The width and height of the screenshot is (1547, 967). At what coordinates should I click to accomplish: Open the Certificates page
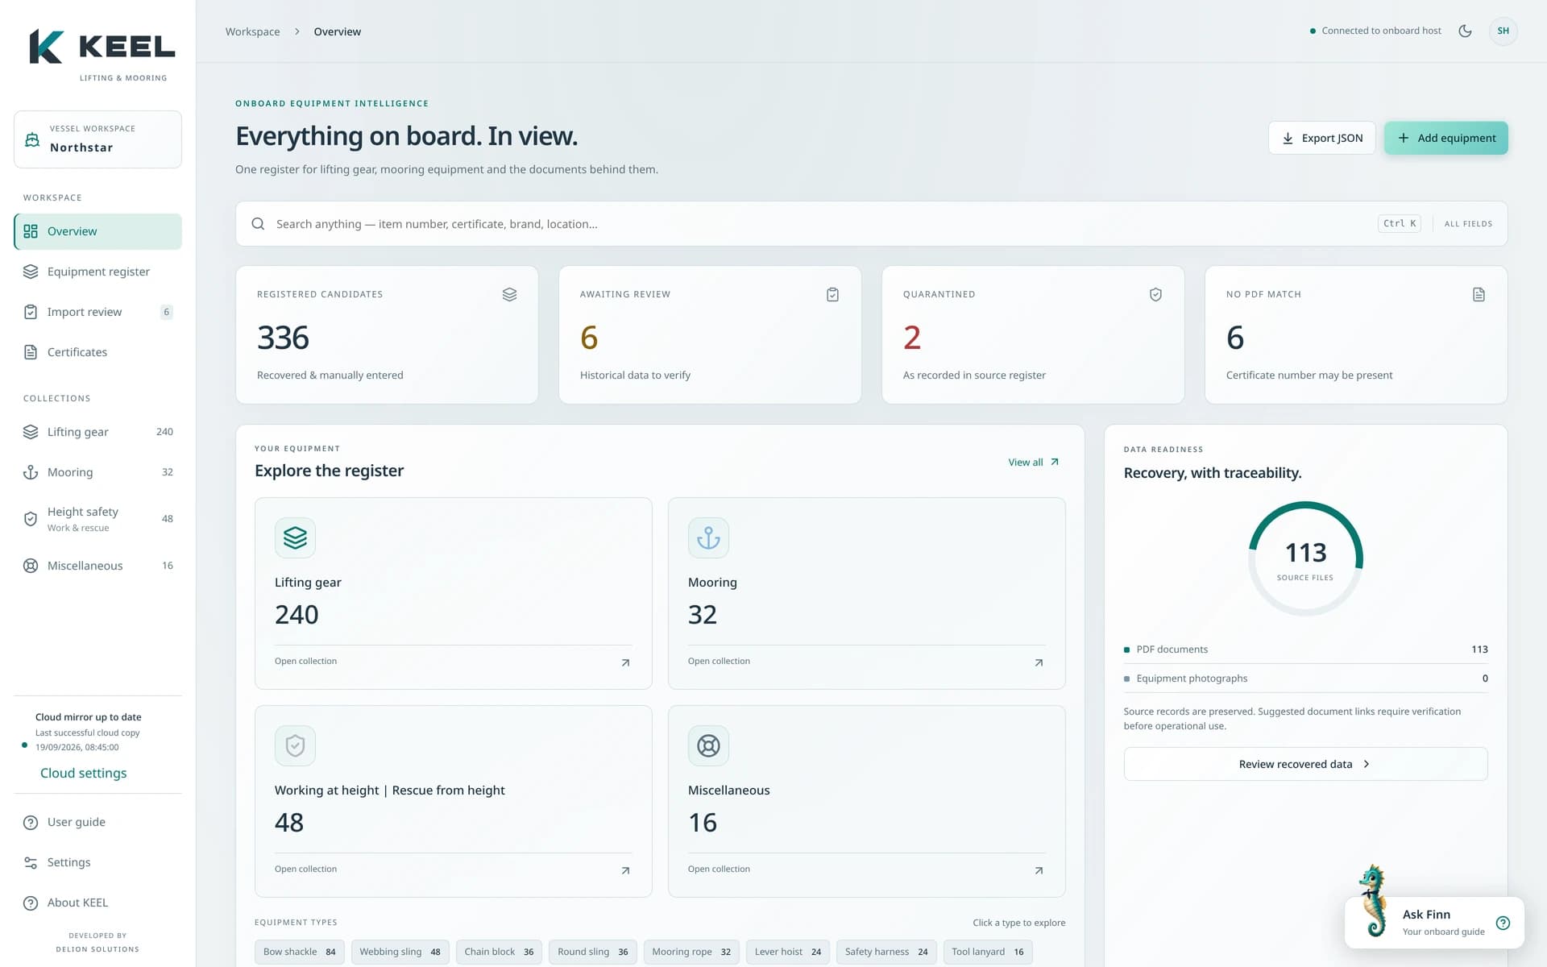97,352
